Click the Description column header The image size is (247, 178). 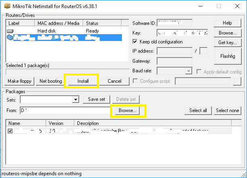coord(153,123)
